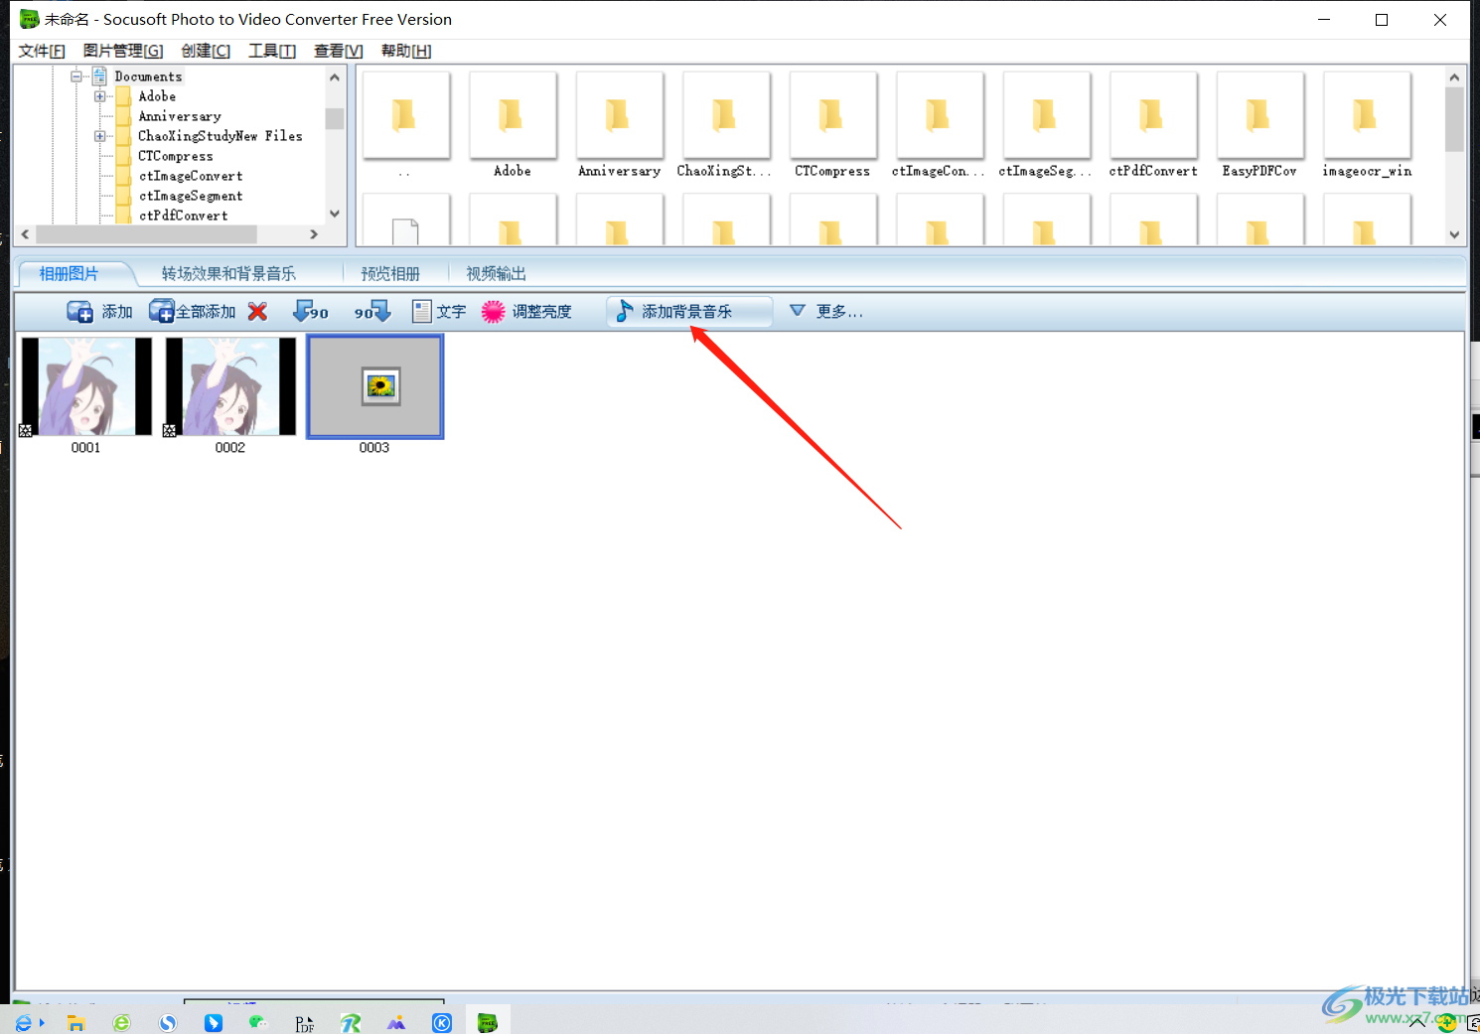The height and width of the screenshot is (1034, 1480).
Task: Open the Text (文字) tool
Action: (x=439, y=312)
